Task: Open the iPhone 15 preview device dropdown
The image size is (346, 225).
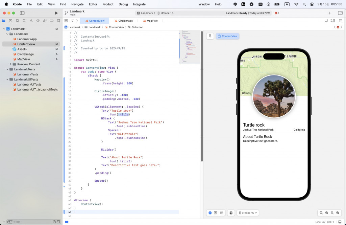Action: (248, 213)
